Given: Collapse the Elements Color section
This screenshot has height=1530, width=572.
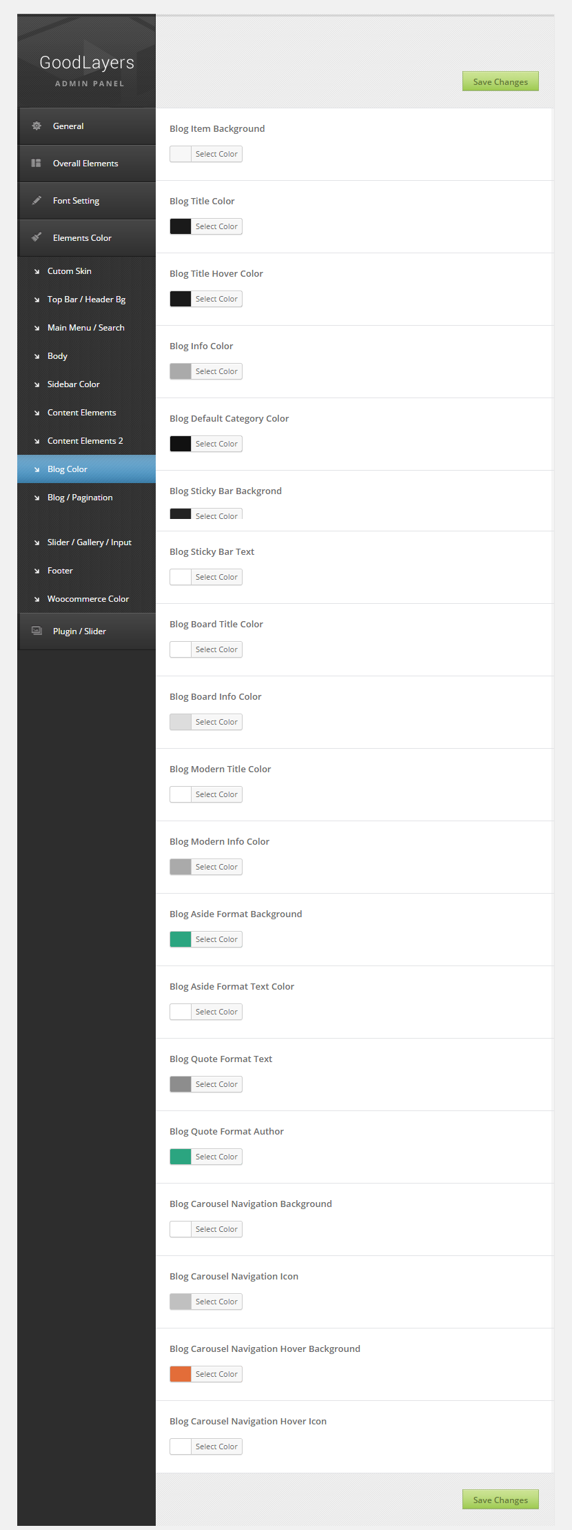Looking at the screenshot, I should pos(82,238).
